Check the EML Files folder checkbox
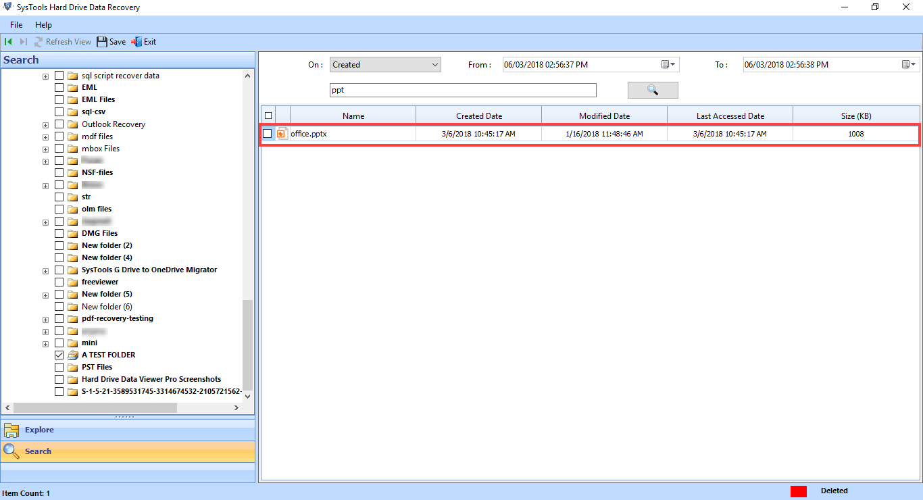 pyautogui.click(x=59, y=100)
